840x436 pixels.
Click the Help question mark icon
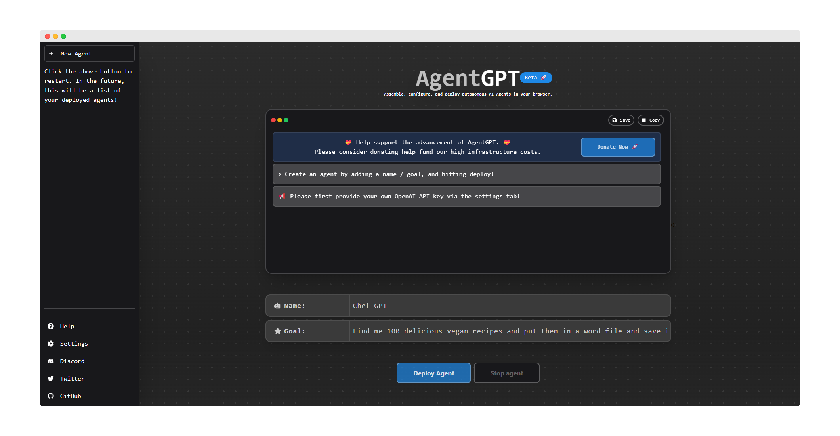coord(51,326)
